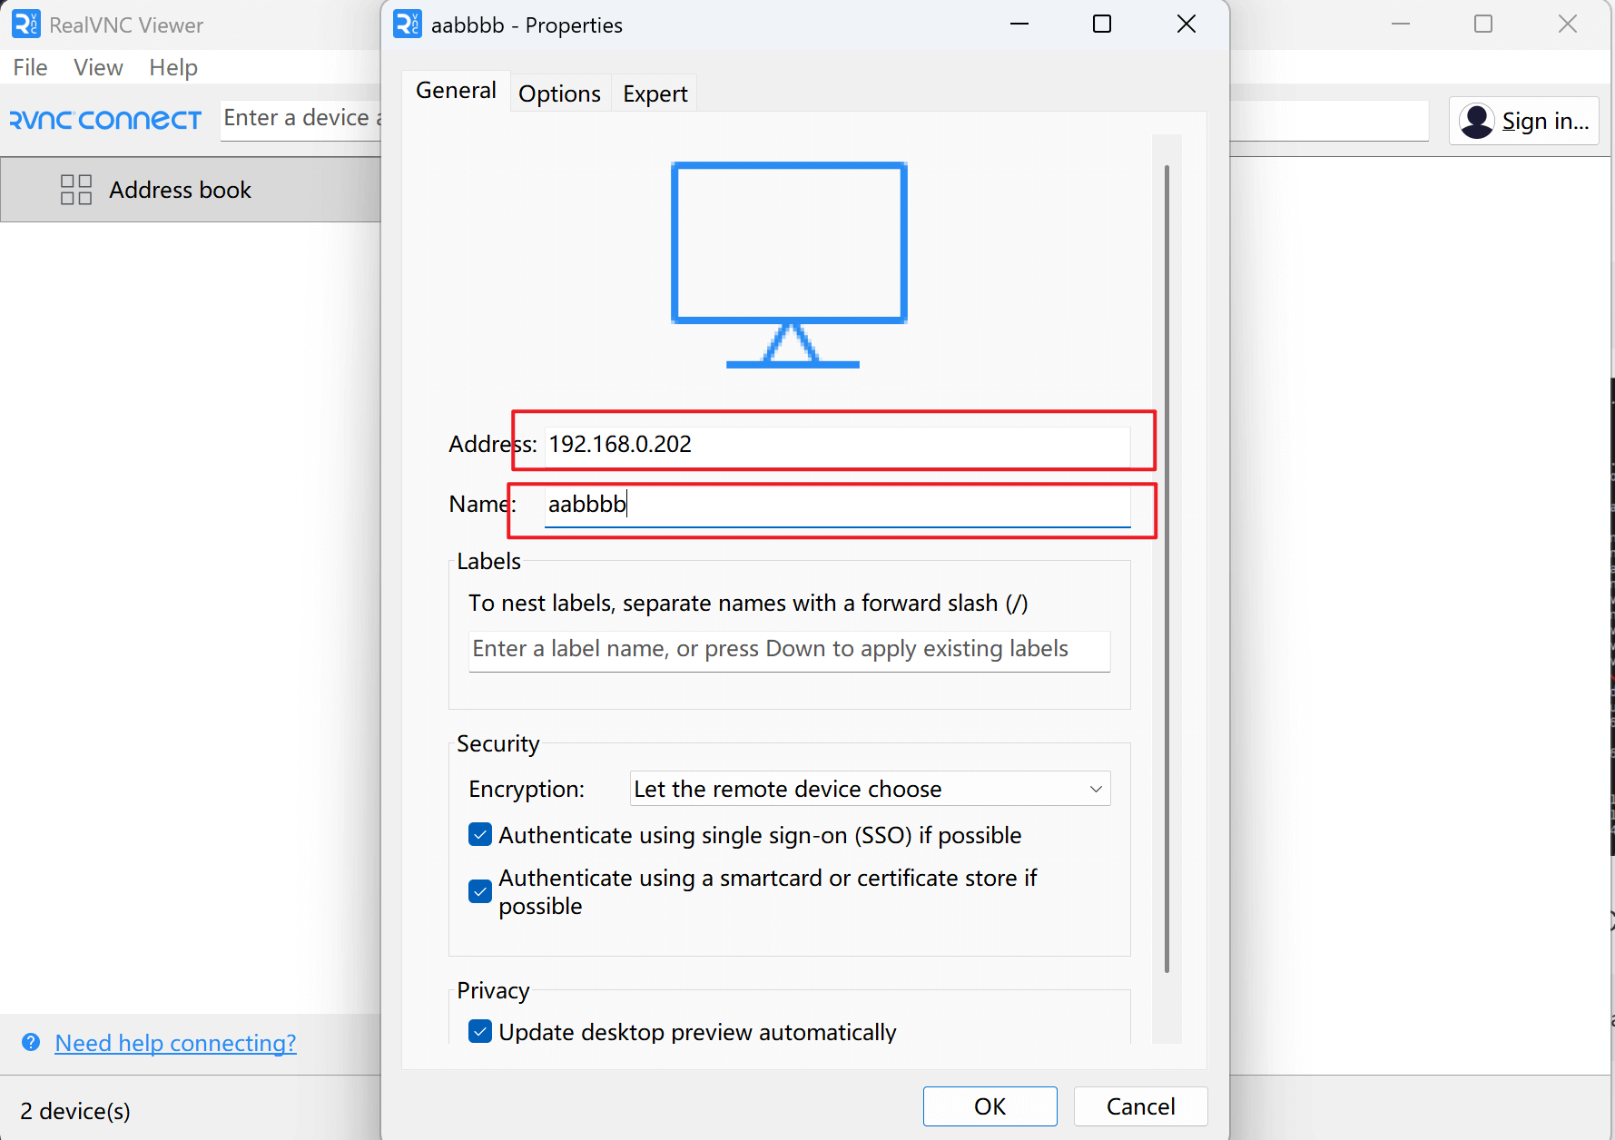
Task: Click the blue help question mark icon
Action: (31, 1042)
